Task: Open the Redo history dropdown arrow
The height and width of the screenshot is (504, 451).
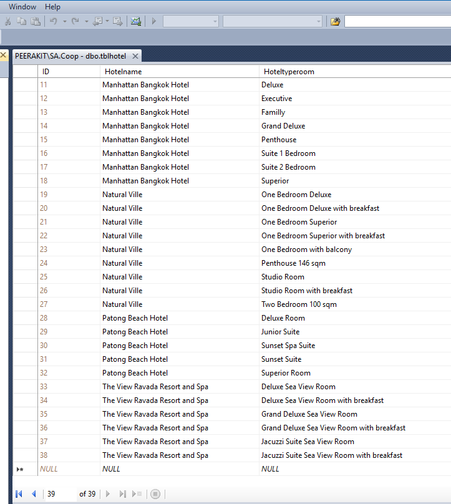Action: (x=87, y=22)
